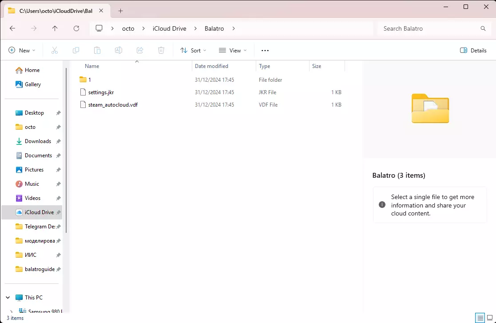
Task: Navigate to iCloud Drive in breadcrumb
Action: (x=170, y=28)
